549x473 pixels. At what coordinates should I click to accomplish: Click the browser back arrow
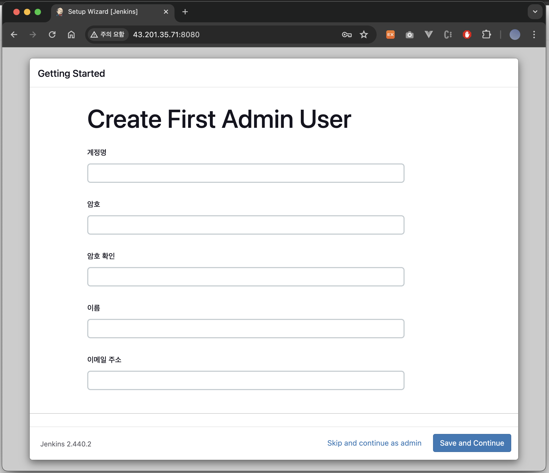[x=14, y=35]
